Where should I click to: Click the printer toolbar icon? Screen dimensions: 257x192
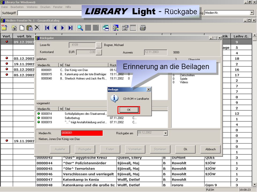(143, 28)
